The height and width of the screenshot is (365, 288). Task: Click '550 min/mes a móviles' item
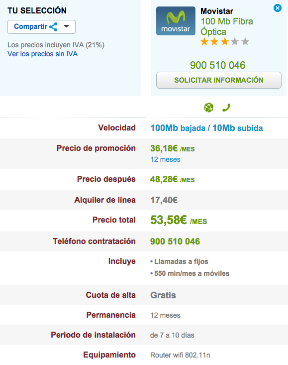(192, 273)
